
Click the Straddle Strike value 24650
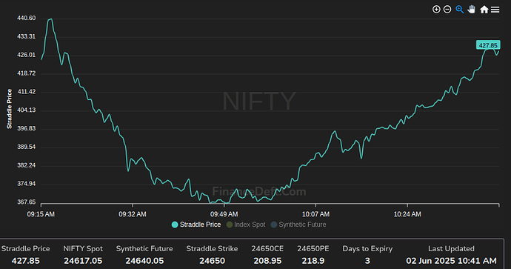tap(212, 261)
